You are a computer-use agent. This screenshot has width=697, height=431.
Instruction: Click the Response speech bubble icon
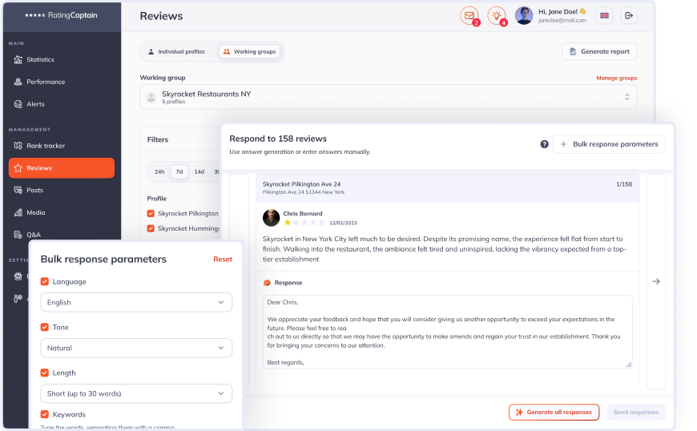[x=267, y=283]
